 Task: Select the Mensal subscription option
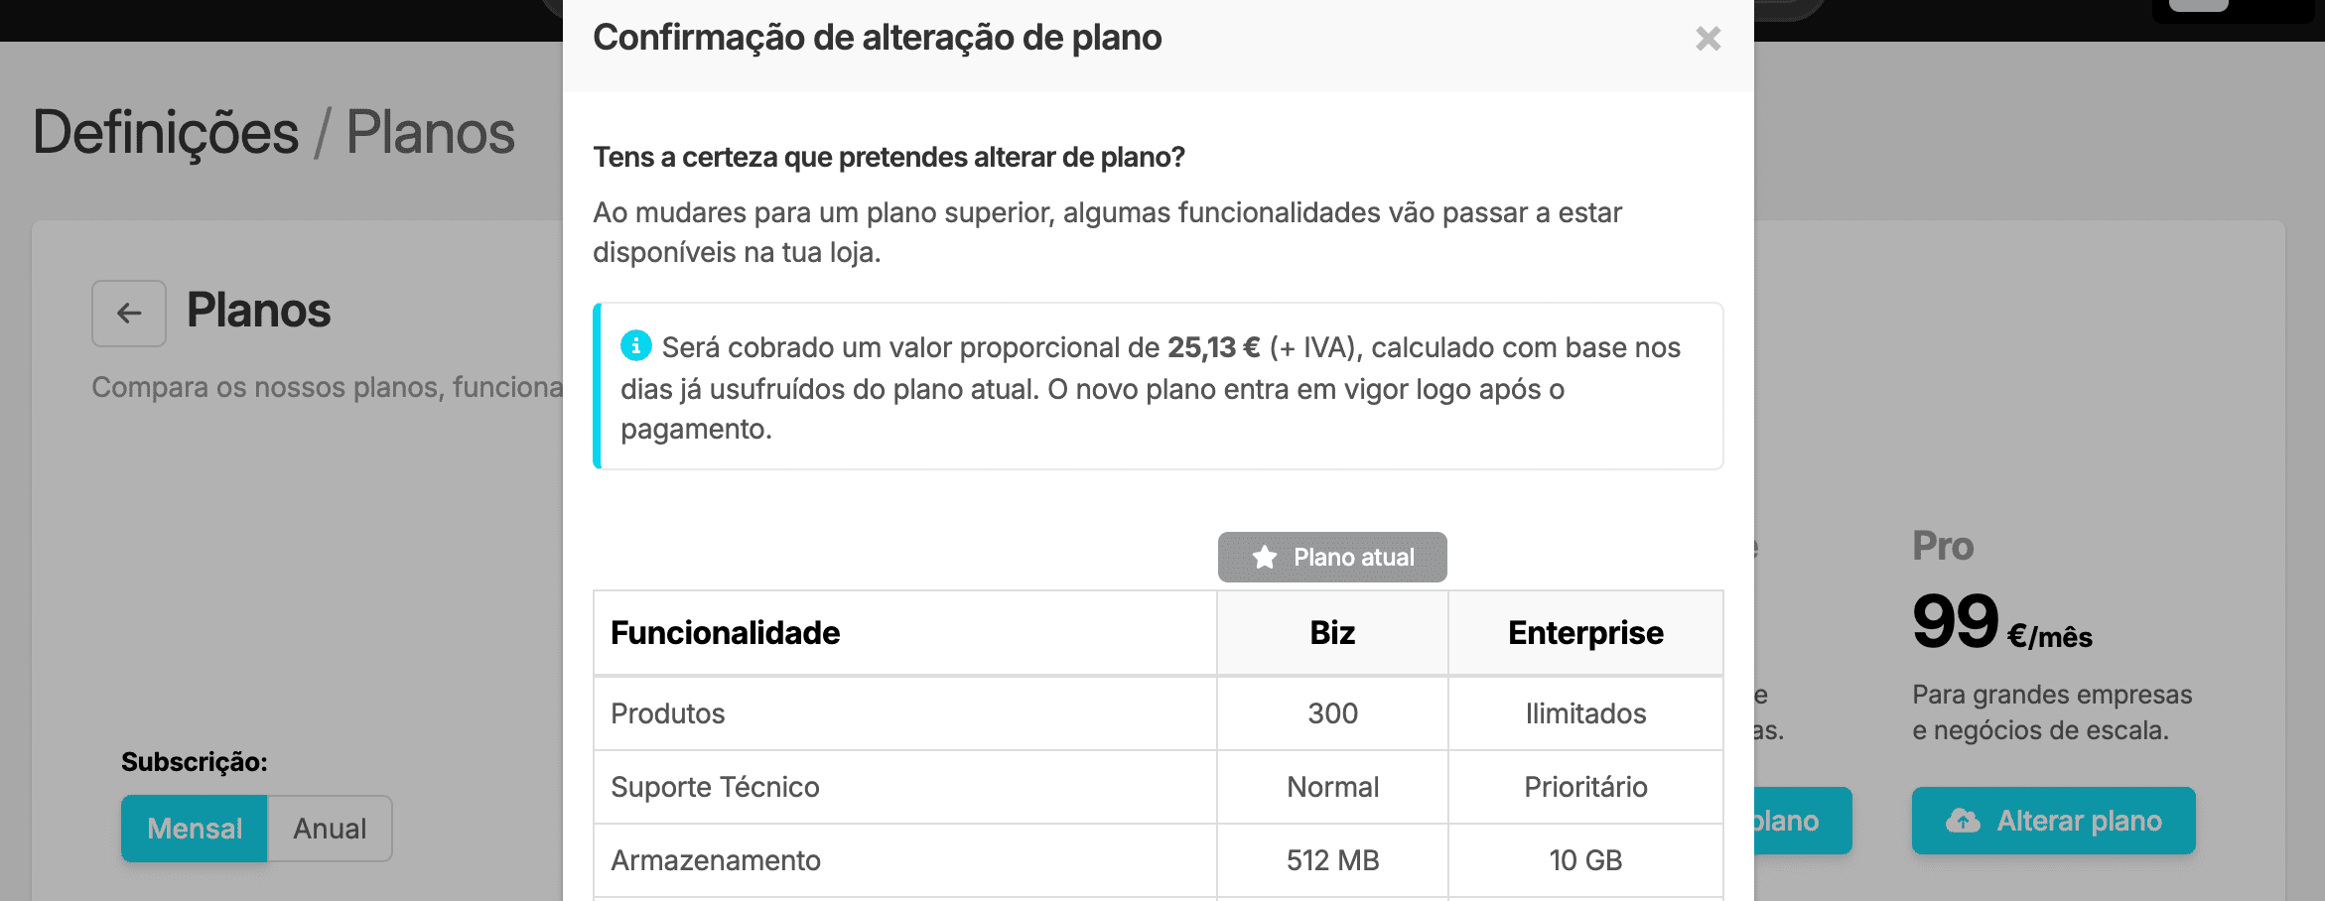point(195,829)
